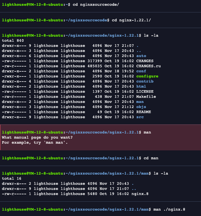
Task: Click the file size '317399'
Action: point(95,61)
